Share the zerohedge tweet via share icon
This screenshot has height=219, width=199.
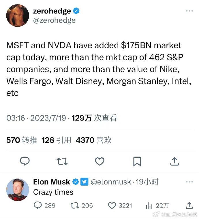(x=174, y=161)
